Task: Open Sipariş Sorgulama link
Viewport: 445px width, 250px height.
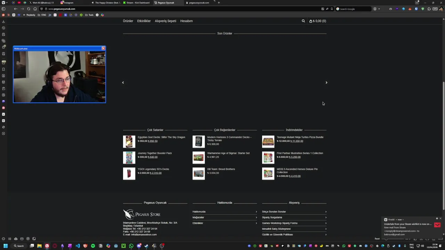Action: coord(272,217)
